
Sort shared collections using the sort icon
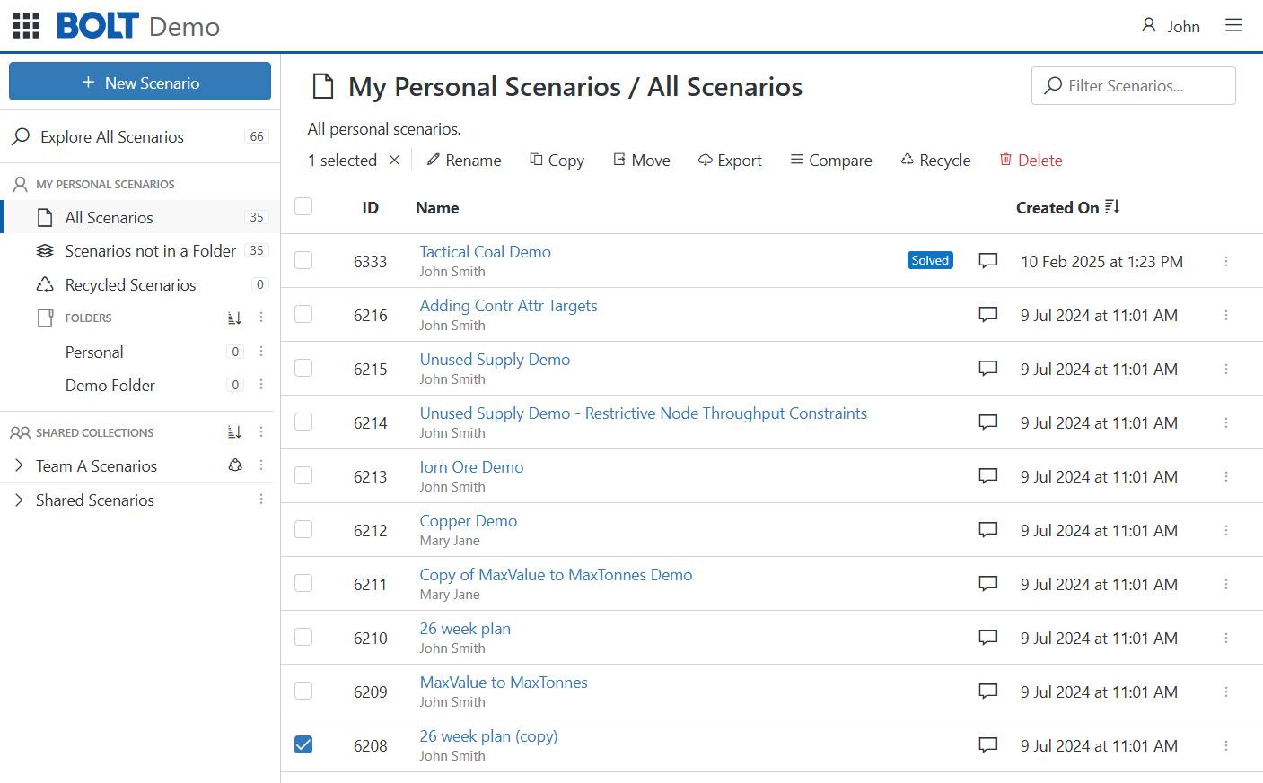[x=234, y=432]
